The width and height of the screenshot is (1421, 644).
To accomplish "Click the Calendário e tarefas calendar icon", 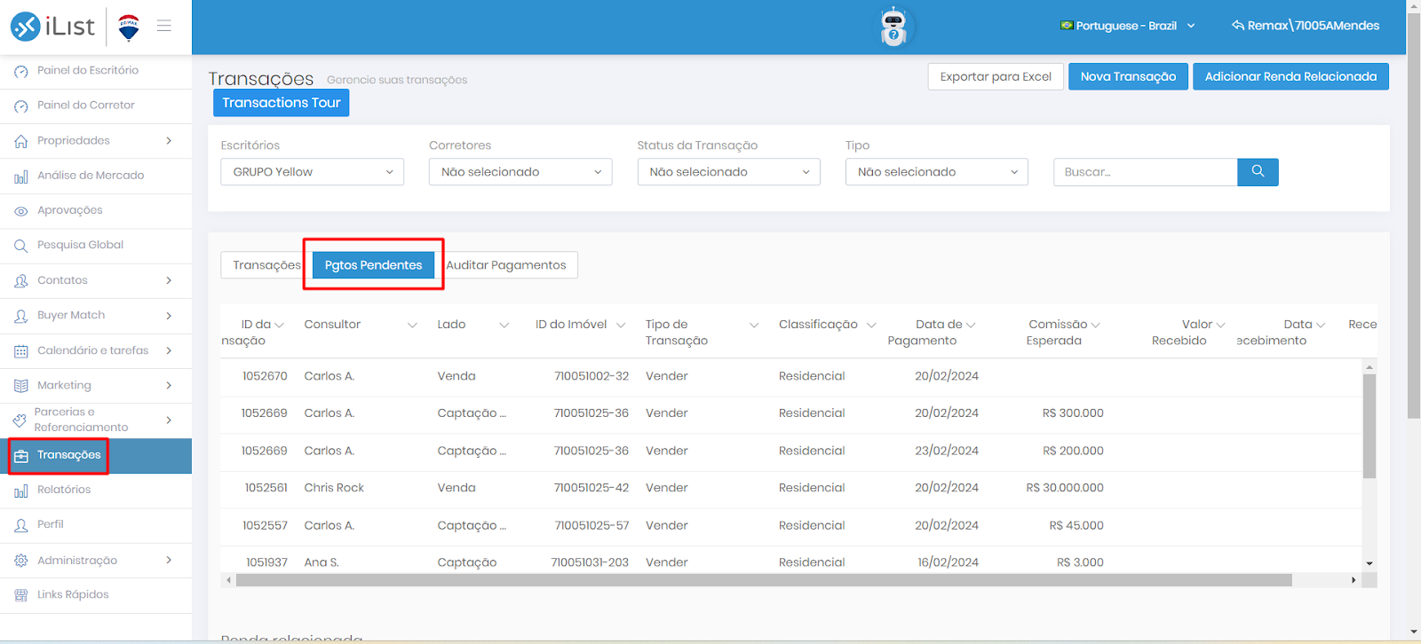I will point(21,351).
